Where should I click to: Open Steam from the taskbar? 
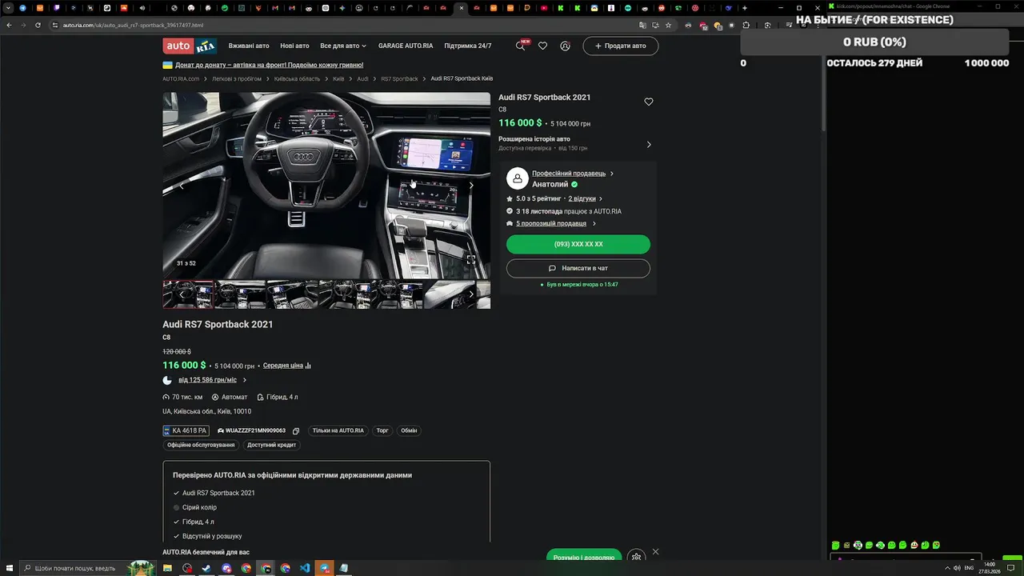coord(206,568)
